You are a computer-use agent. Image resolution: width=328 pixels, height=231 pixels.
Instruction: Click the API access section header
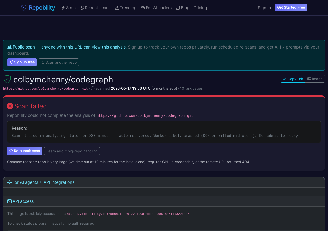[x=164, y=201]
